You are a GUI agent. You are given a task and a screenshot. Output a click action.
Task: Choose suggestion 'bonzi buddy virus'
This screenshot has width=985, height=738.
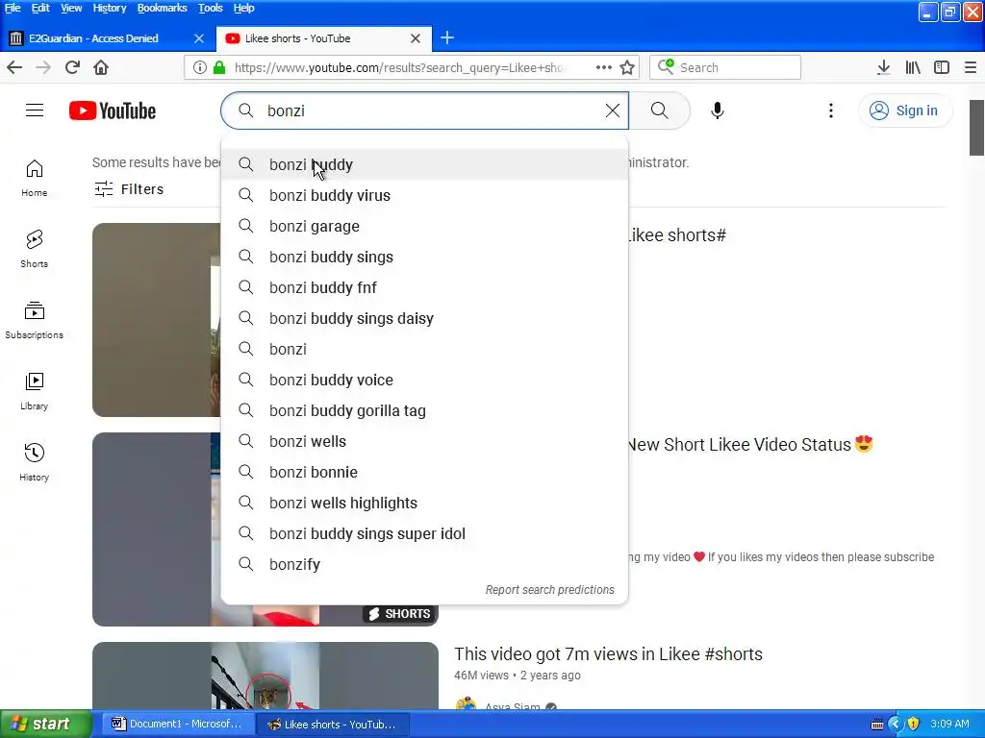tap(424, 195)
